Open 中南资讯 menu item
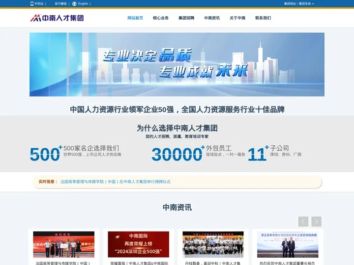The height and width of the screenshot is (265, 354). [212, 18]
